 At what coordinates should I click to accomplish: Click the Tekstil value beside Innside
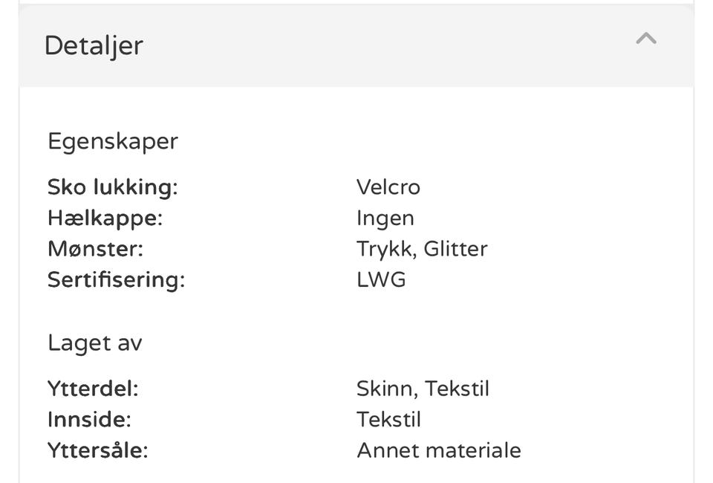(x=388, y=420)
